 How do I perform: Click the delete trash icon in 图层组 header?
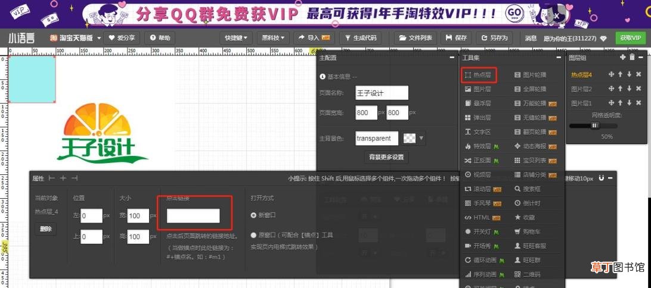coord(632,57)
